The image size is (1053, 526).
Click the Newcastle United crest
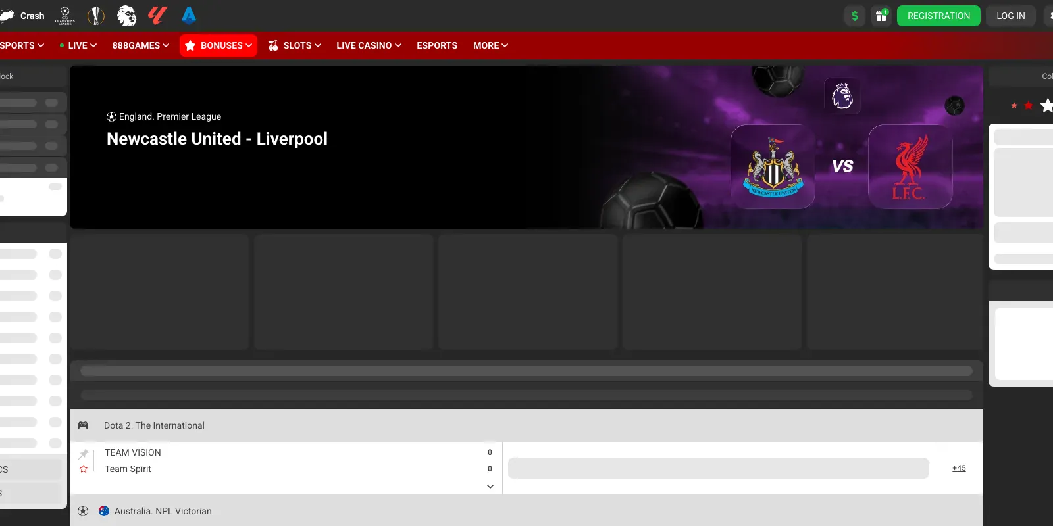click(x=773, y=166)
